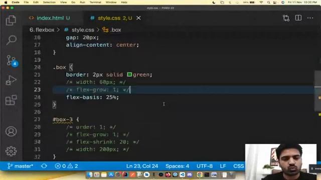
Task: Open the green color picker swatch
Action: coord(129,74)
